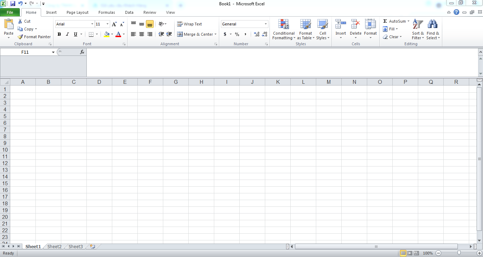This screenshot has height=257, width=483.
Task: Open the Page Layout ribbon tab
Action: point(78,12)
